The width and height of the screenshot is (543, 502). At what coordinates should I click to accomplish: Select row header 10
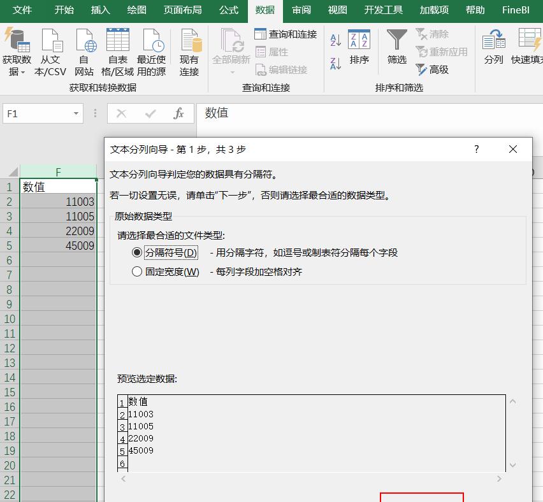(x=10, y=319)
